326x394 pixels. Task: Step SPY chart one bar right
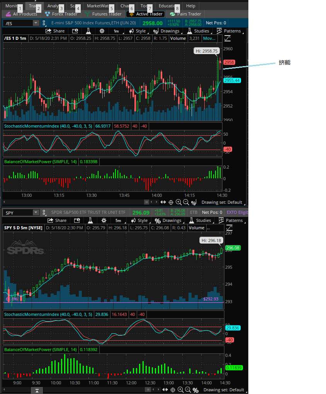pyautogui.click(x=158, y=389)
